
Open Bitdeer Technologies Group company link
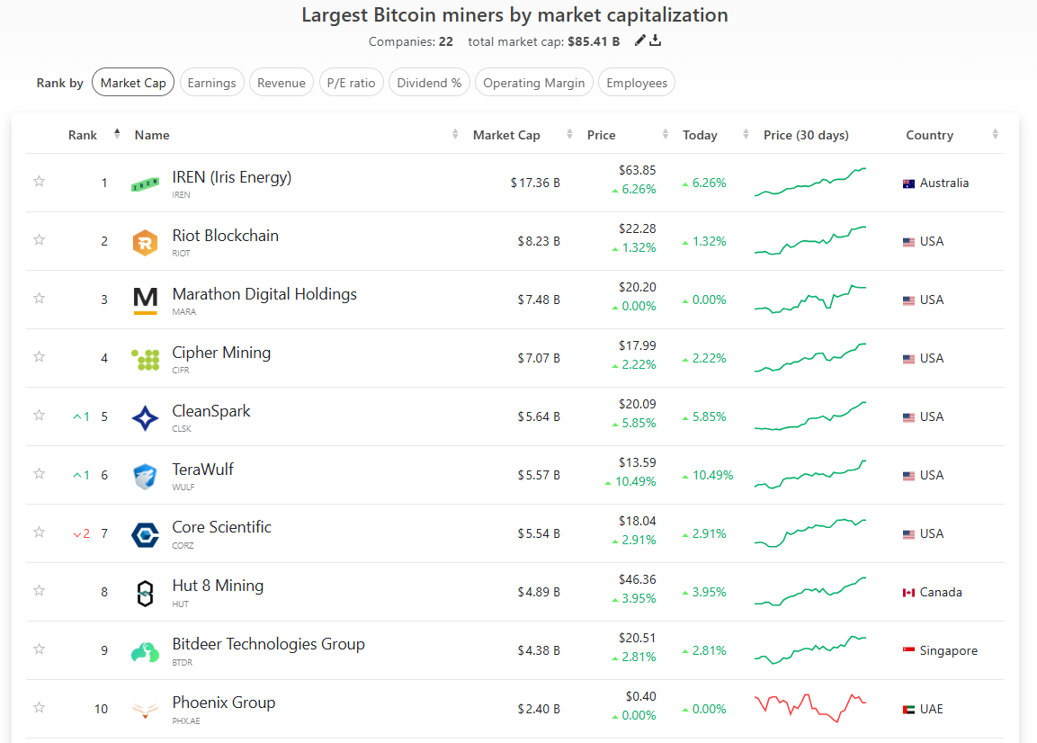tap(268, 644)
